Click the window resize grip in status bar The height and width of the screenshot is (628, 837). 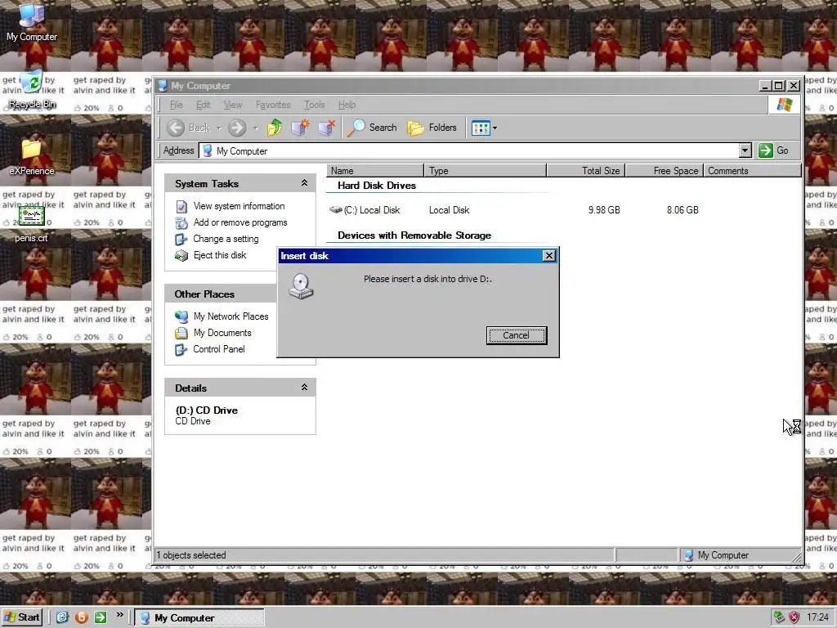[796, 556]
